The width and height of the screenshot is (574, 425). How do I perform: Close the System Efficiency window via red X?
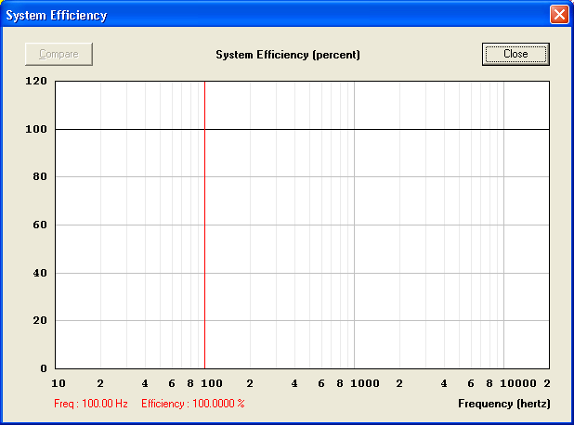[559, 15]
